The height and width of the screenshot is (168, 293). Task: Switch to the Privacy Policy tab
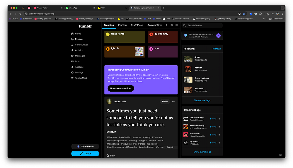48,8
